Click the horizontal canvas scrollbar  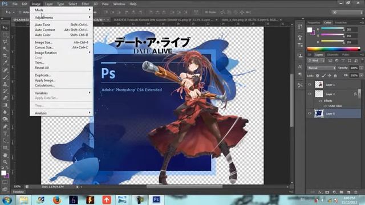click(184, 187)
